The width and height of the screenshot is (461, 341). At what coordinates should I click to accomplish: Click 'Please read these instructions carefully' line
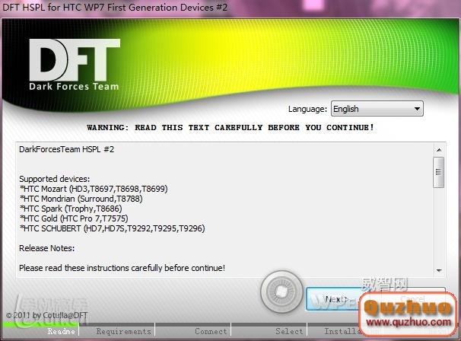[122, 268]
